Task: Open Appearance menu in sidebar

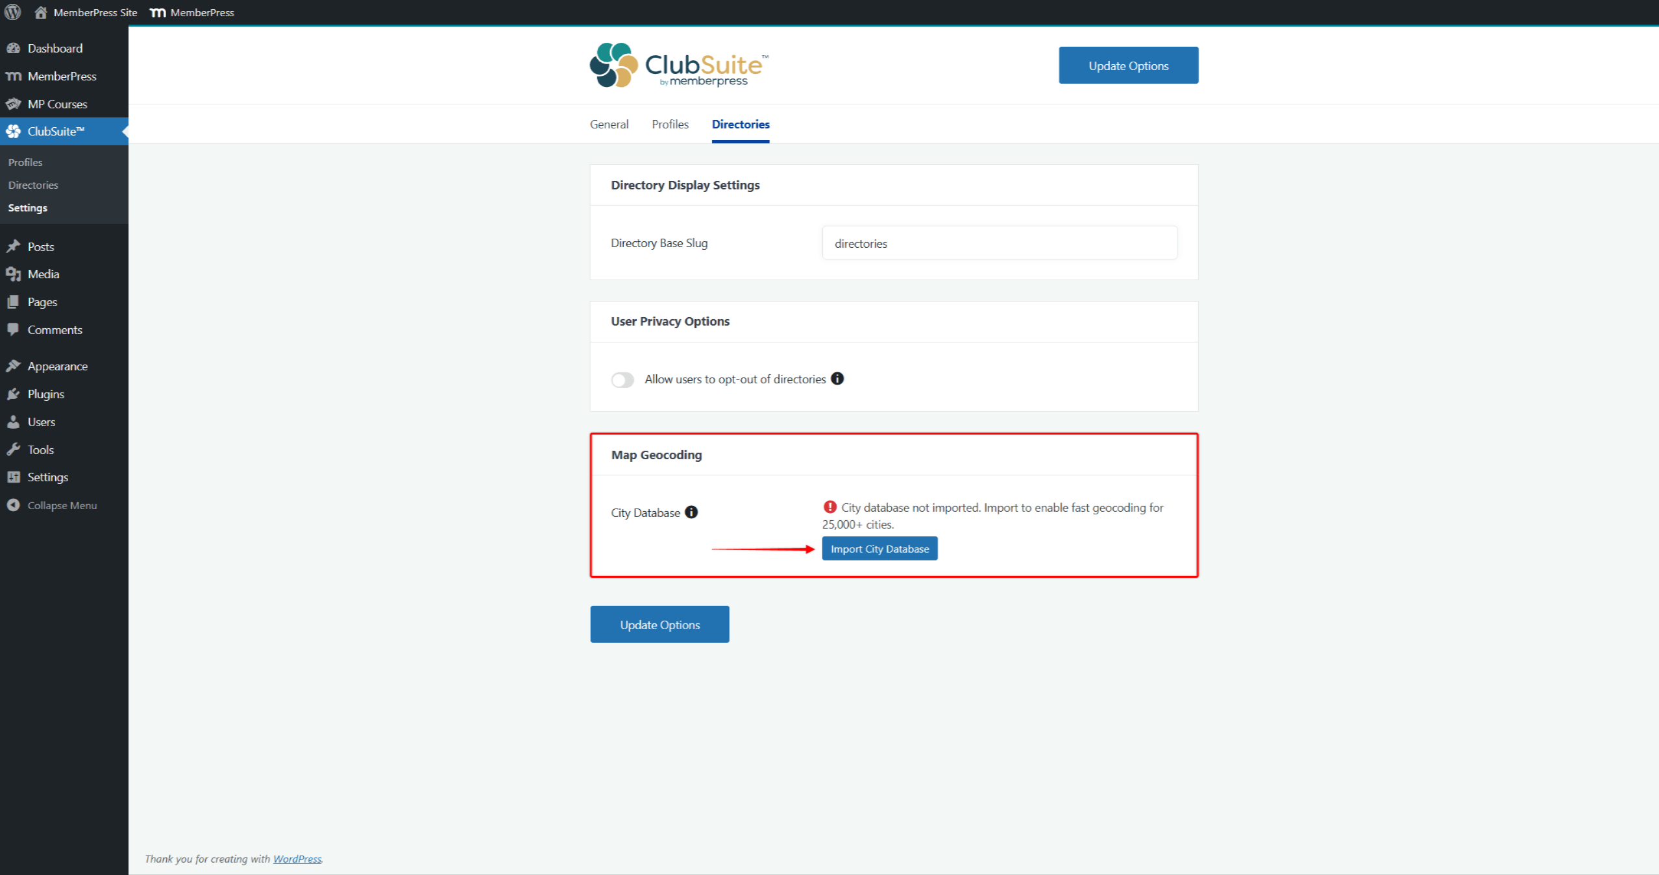Action: (57, 366)
